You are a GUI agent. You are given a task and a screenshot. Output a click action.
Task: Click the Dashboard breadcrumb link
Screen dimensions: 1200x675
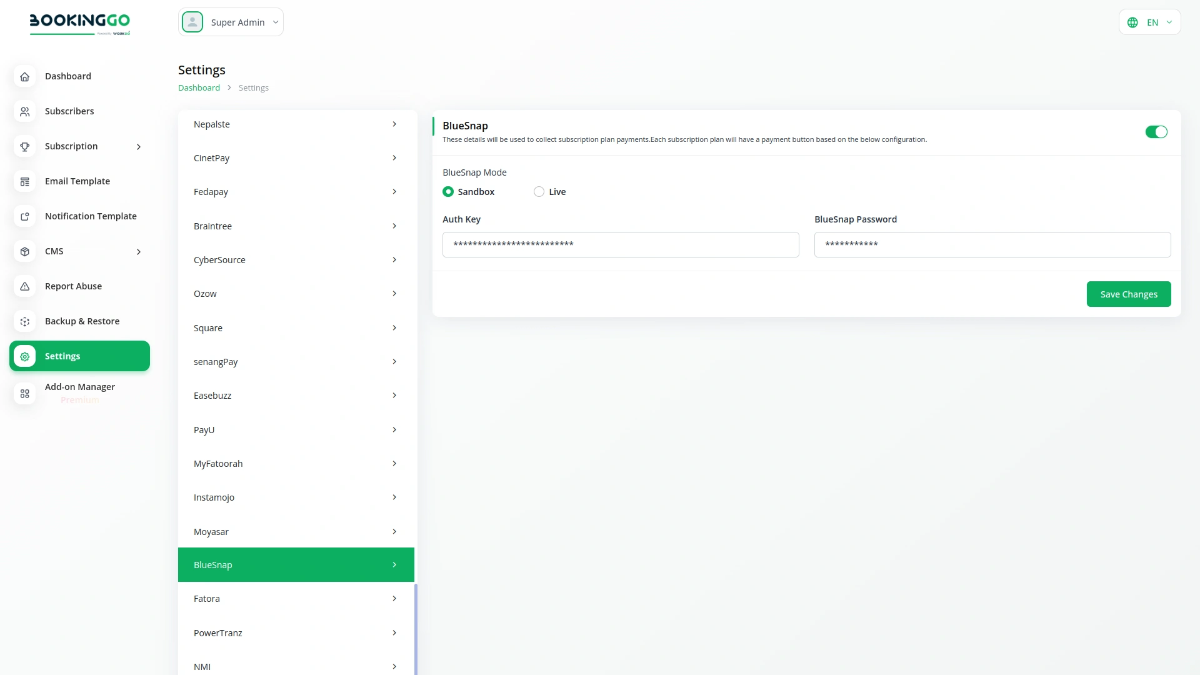199,88
